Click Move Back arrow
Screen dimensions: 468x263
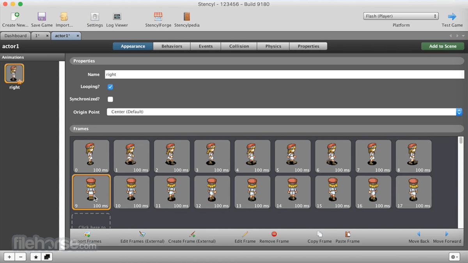[419, 234]
